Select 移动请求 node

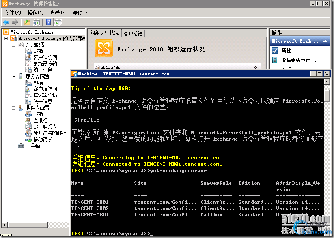[43, 139]
